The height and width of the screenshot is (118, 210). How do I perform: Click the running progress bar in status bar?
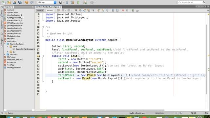click(x=160, y=113)
